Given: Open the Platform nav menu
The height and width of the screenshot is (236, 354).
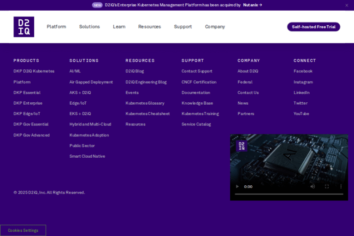Looking at the screenshot, I should coord(56,27).
